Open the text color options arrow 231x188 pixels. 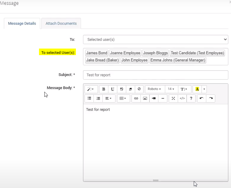coord(204,89)
